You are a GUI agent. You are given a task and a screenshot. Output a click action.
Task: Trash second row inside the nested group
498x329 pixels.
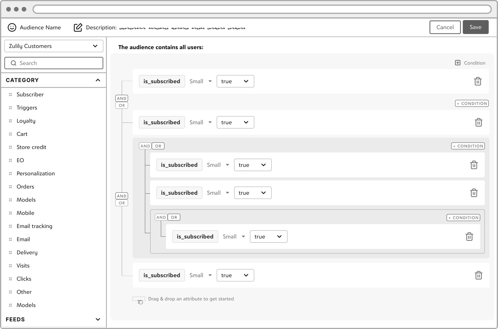coord(474,193)
